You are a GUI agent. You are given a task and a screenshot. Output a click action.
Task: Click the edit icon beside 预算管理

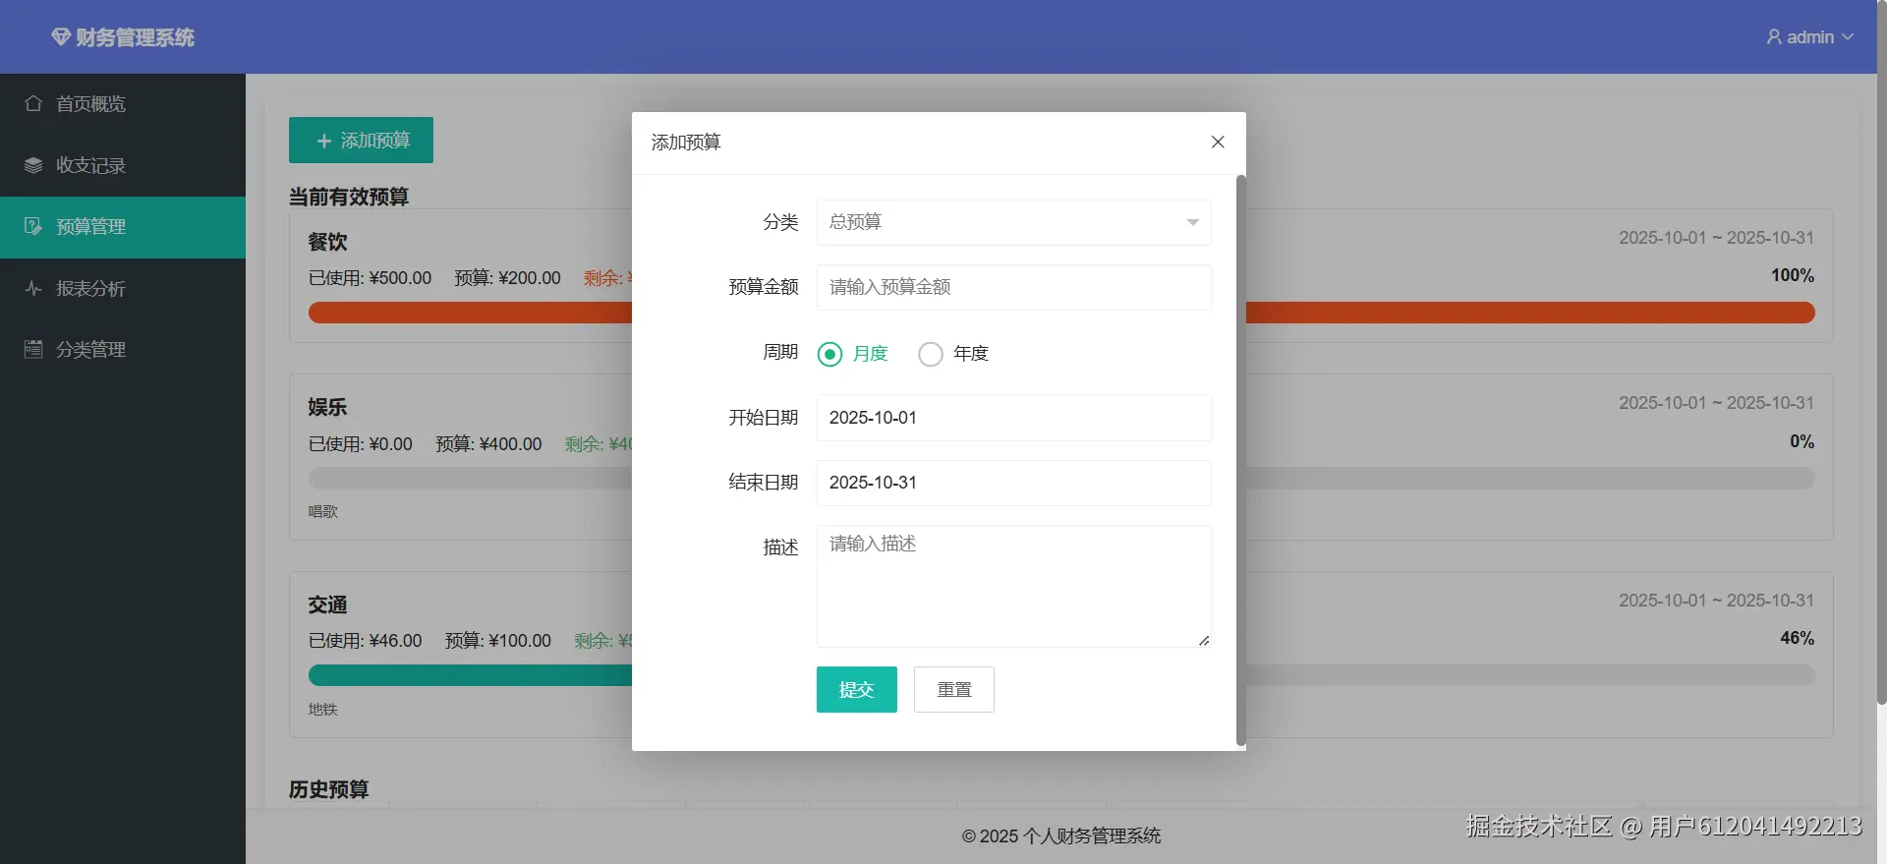tap(33, 226)
